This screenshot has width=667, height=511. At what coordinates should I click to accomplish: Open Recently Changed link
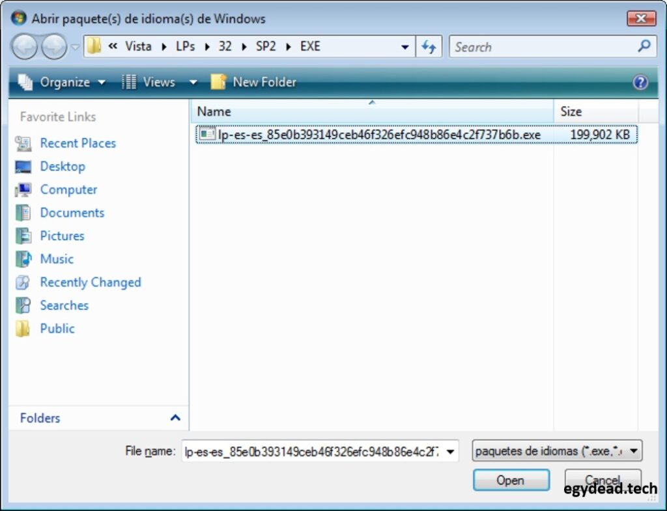coord(90,283)
